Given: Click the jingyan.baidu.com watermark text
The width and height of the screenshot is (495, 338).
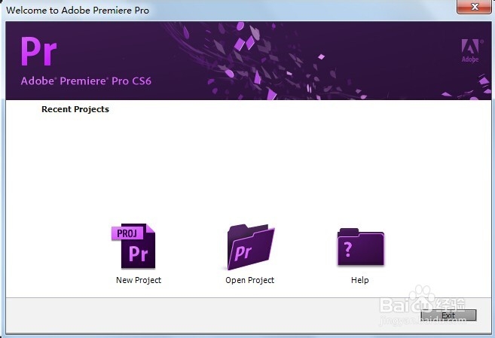Looking at the screenshot, I should (423, 321).
